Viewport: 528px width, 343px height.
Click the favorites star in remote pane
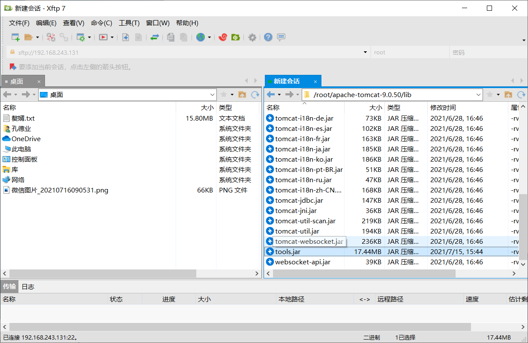coord(489,95)
